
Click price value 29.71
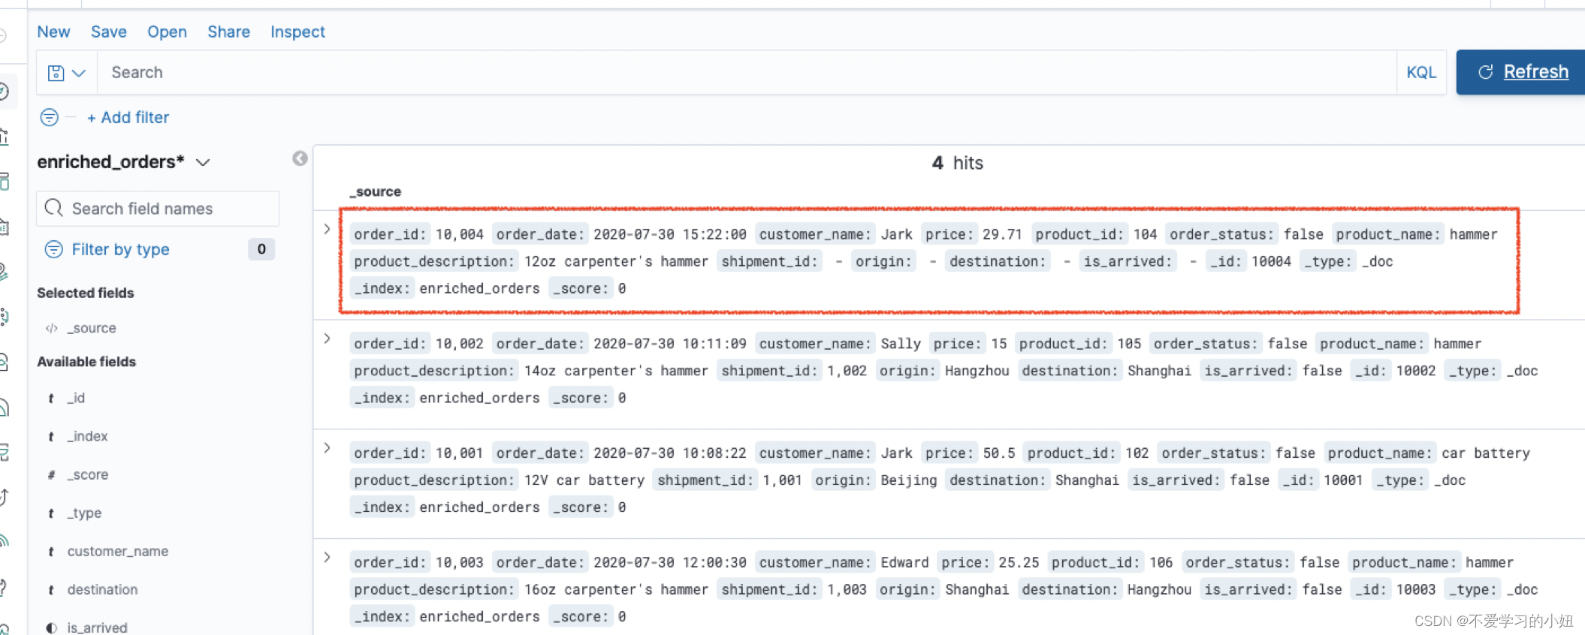(x=1002, y=234)
